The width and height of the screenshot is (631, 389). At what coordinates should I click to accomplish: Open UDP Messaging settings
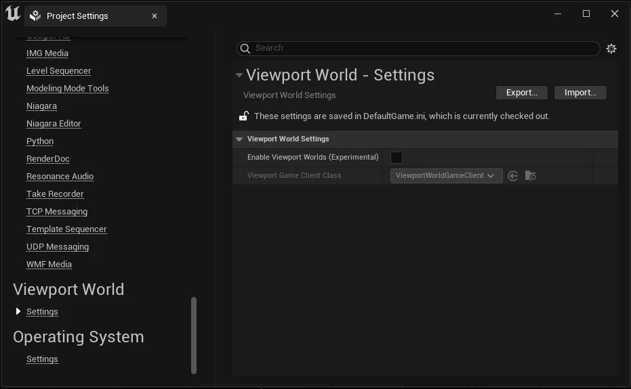pyautogui.click(x=58, y=247)
